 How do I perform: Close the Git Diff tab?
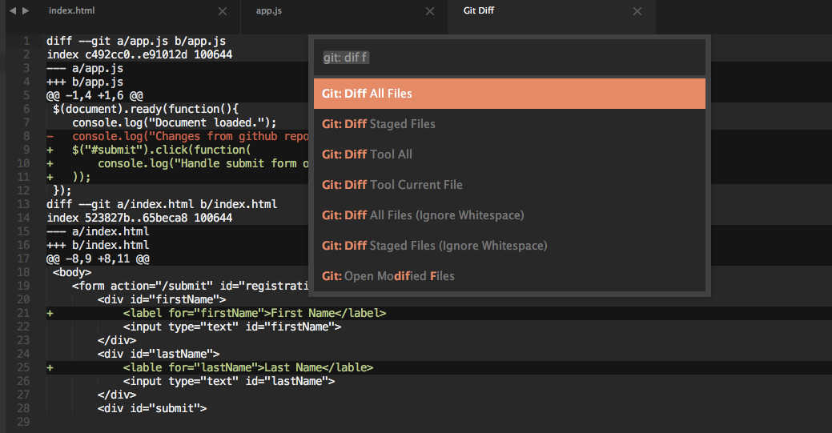coord(637,11)
